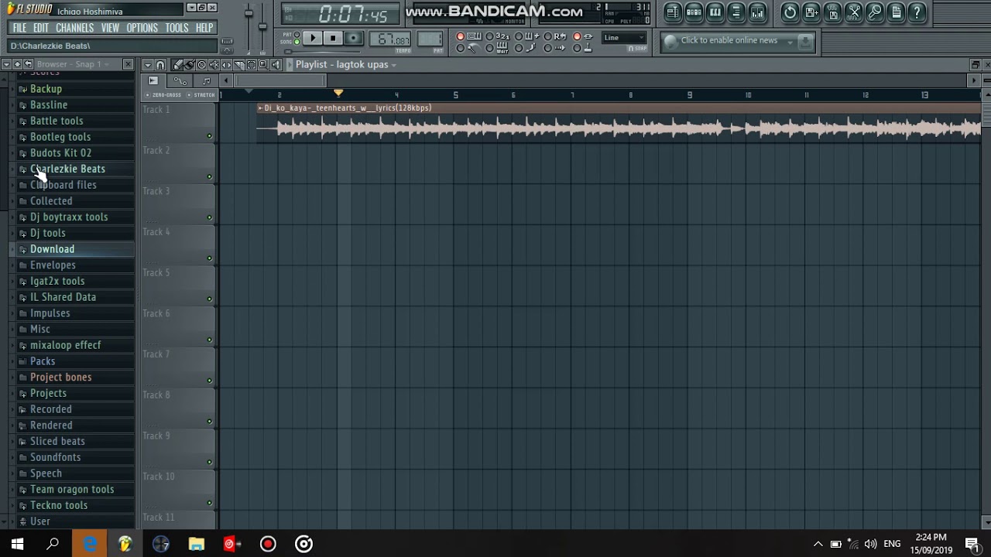The image size is (991, 557).
Task: Mute Track 5 with its green dot
Action: (x=209, y=299)
